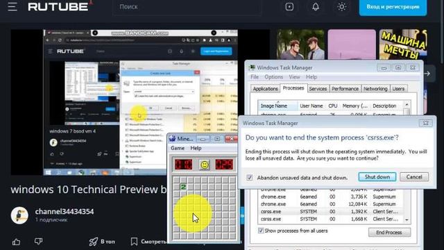Image resolution: width=444 pixels, height=250 pixels.
Task: Click the Minesweeper smiley face button
Action: tap(204, 165)
